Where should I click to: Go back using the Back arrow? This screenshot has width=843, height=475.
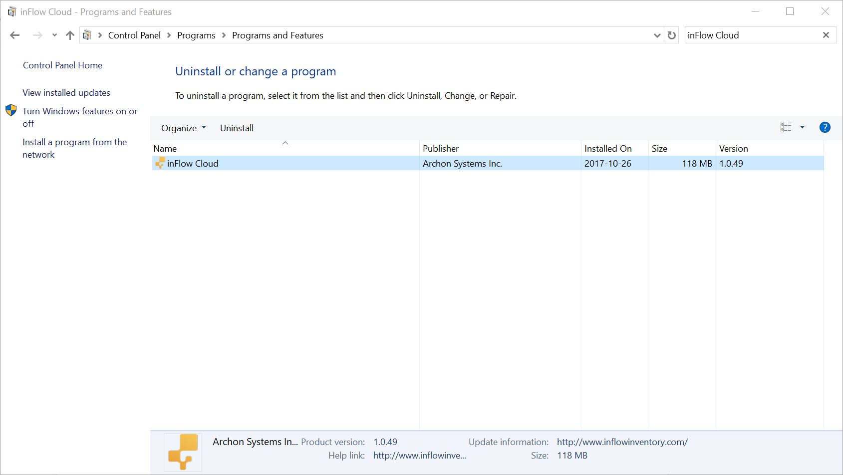coord(15,35)
